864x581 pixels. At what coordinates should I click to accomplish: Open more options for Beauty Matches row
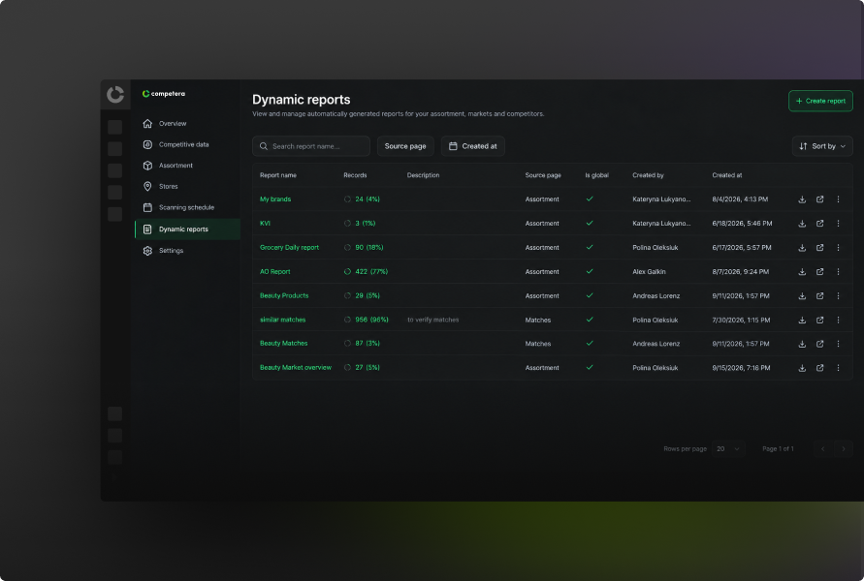coord(838,344)
